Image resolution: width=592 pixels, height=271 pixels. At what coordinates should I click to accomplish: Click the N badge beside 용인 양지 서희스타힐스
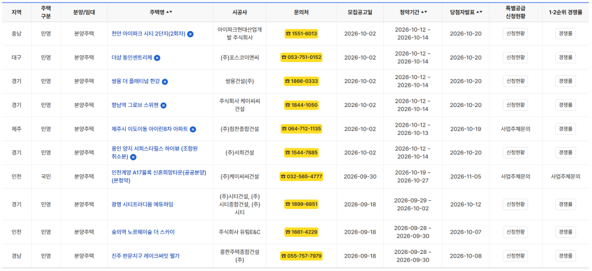tap(133, 157)
